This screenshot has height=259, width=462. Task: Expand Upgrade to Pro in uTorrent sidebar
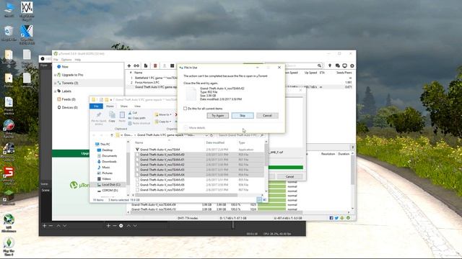pyautogui.click(x=55, y=75)
